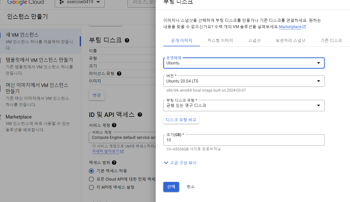Open the 디스크 유형 비교 panel
350x202 pixels.
(181, 120)
